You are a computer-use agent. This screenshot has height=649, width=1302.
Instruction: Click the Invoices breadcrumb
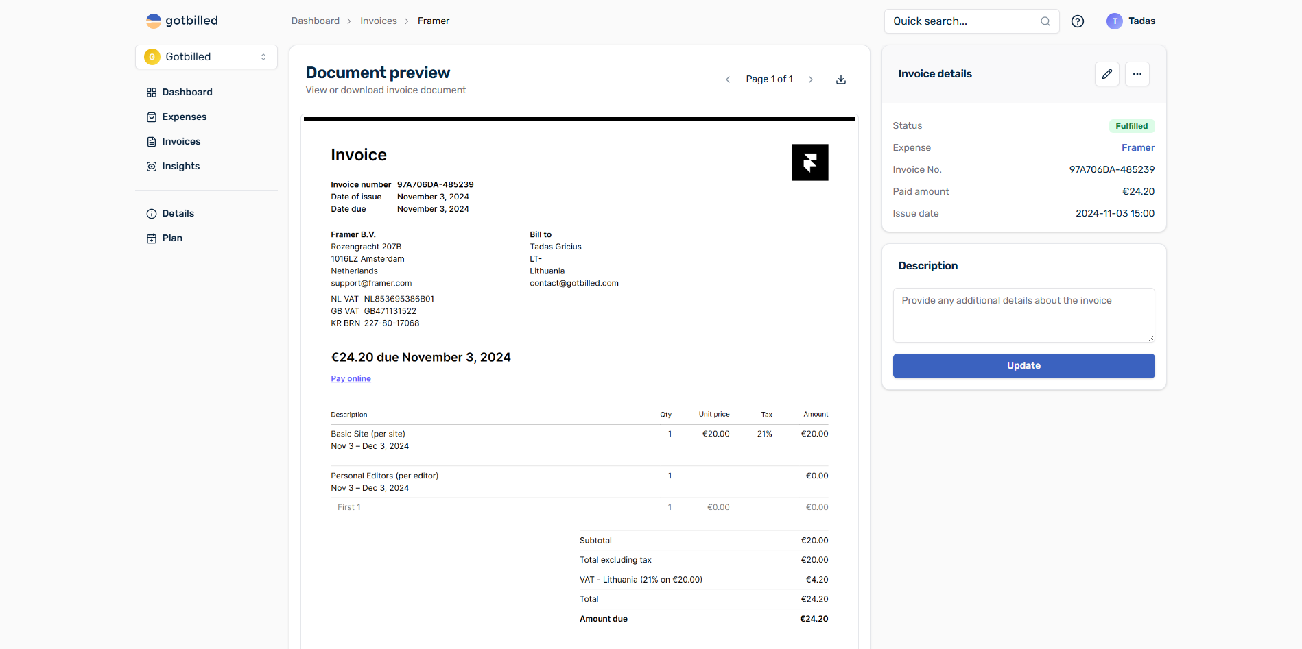[379, 21]
